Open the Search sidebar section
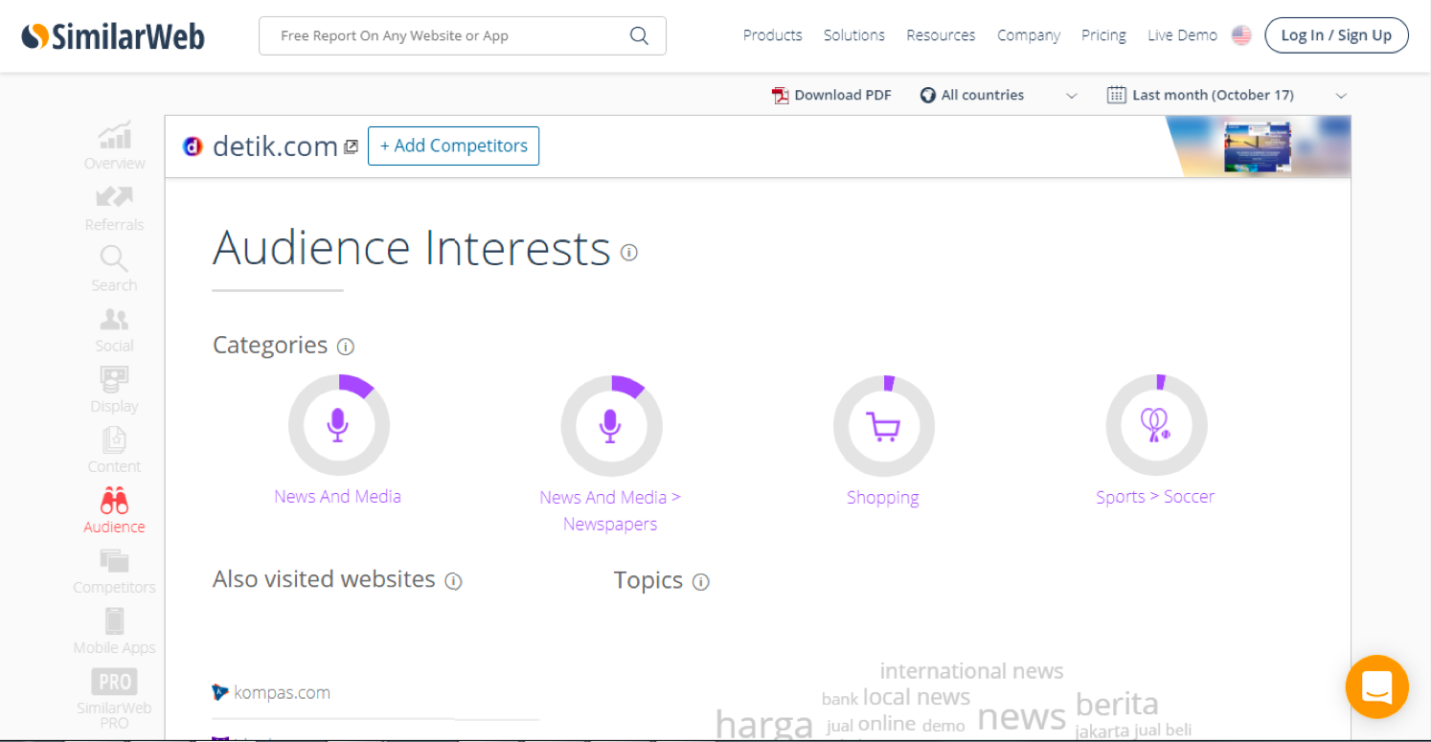The width and height of the screenshot is (1431, 742). coord(114,269)
